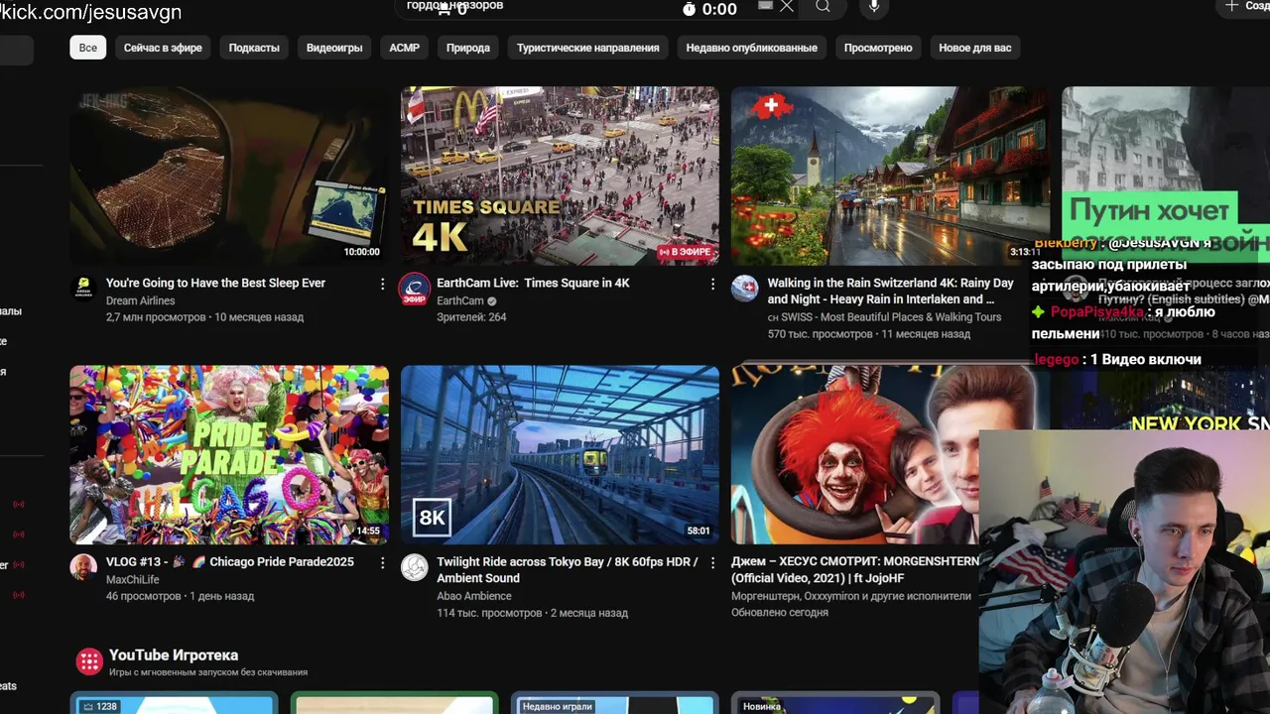Go to Dream Airlines channel name

(x=140, y=300)
